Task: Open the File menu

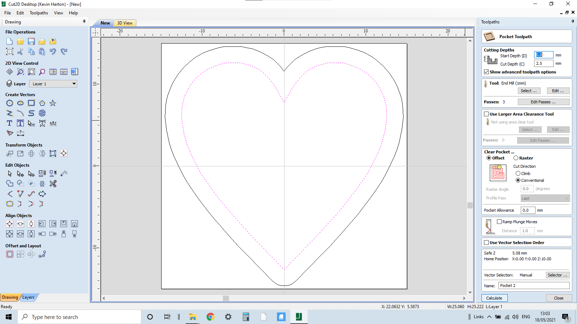Action: (8, 13)
